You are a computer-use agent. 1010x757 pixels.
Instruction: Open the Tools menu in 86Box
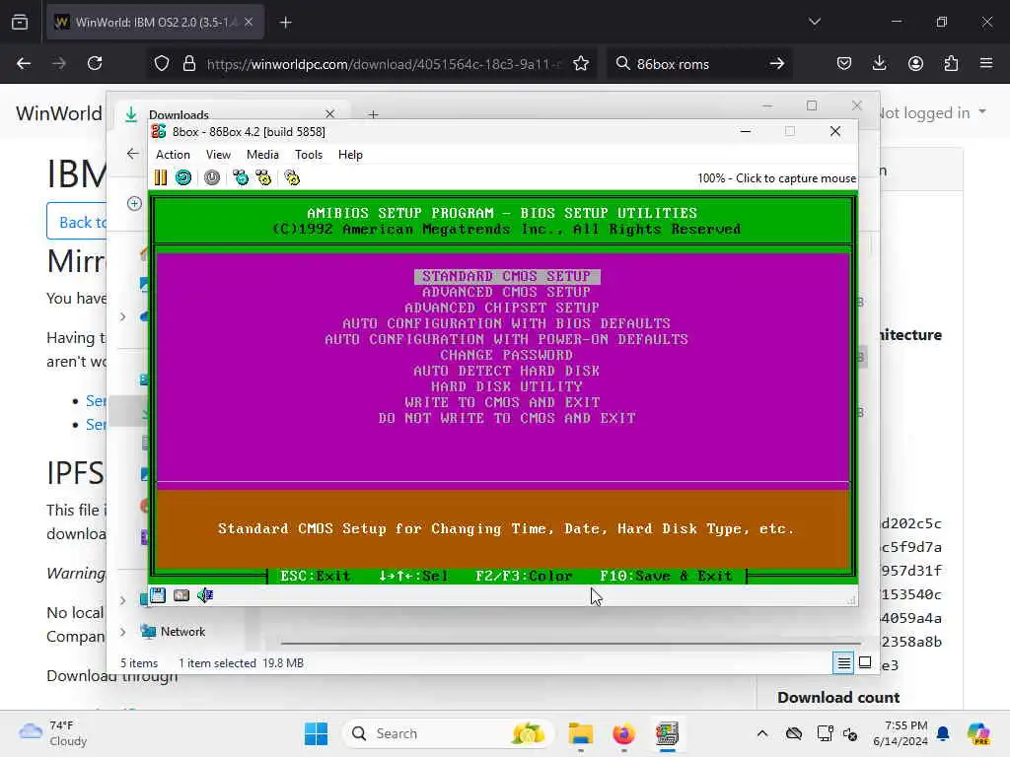(x=309, y=155)
